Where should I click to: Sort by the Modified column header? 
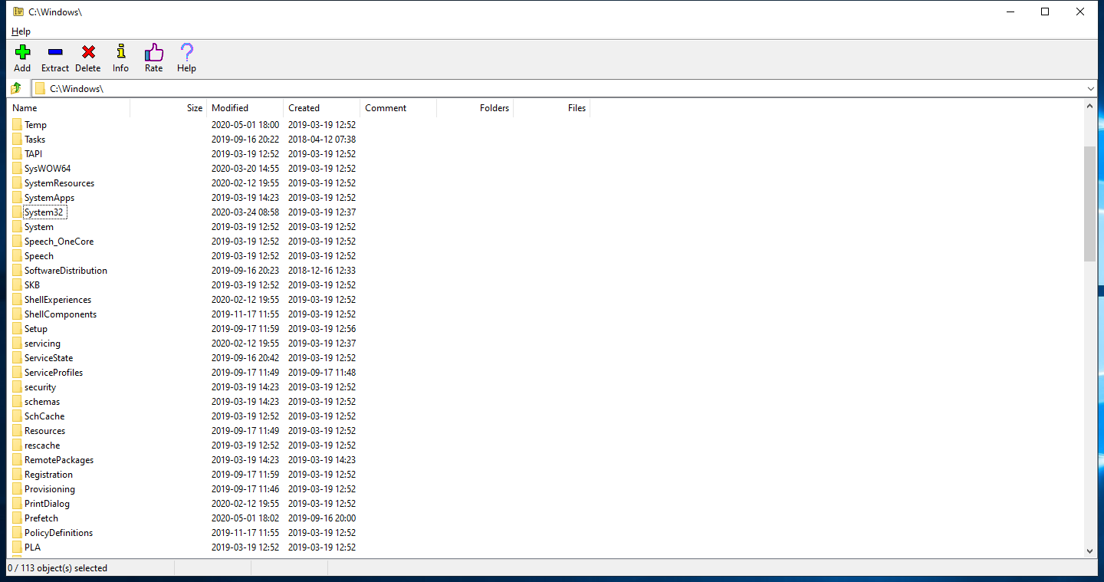[245, 108]
